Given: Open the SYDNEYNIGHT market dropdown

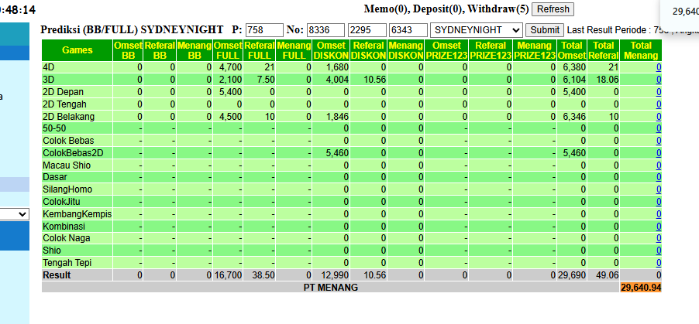Looking at the screenshot, I should coord(476,30).
